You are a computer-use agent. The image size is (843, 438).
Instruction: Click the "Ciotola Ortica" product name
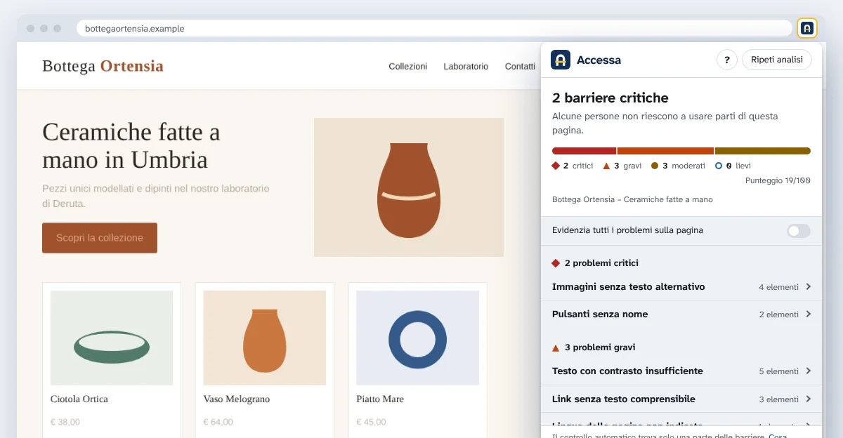pos(79,399)
